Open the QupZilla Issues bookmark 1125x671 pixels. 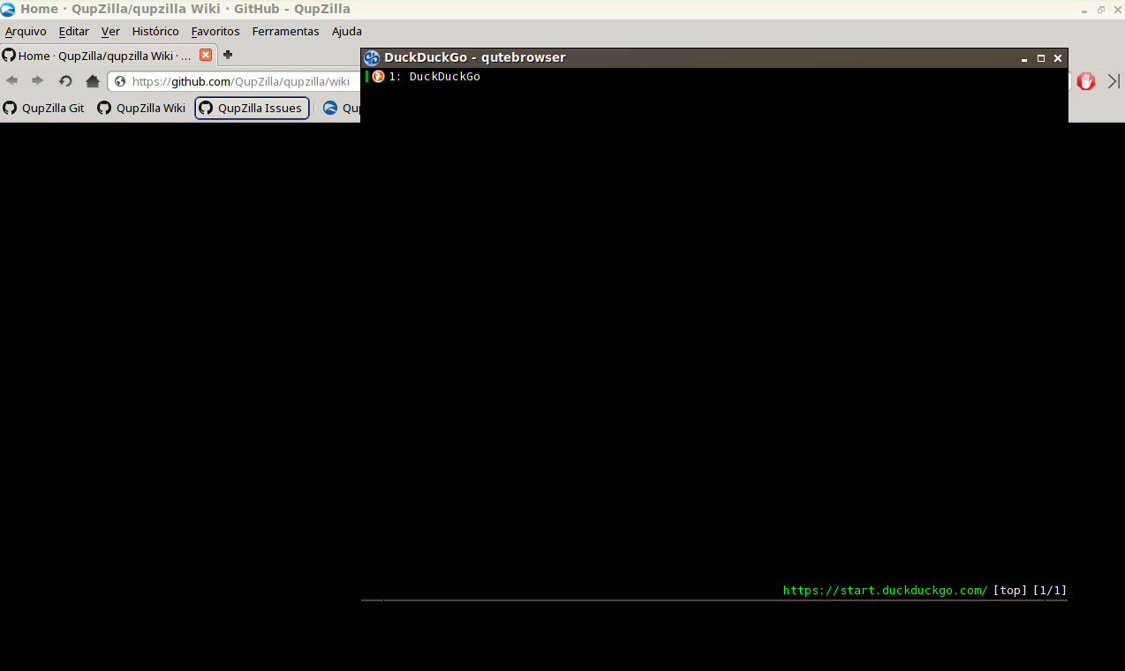point(252,108)
